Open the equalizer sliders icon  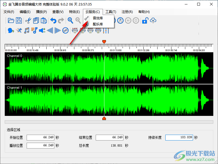106,30
